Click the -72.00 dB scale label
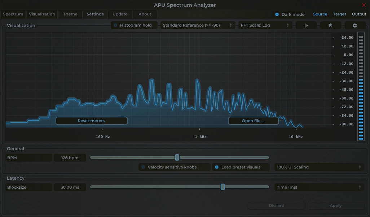Screen dimensions: 370x217 (346, 107)
